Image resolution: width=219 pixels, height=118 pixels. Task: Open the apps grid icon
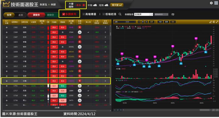click(216, 3)
